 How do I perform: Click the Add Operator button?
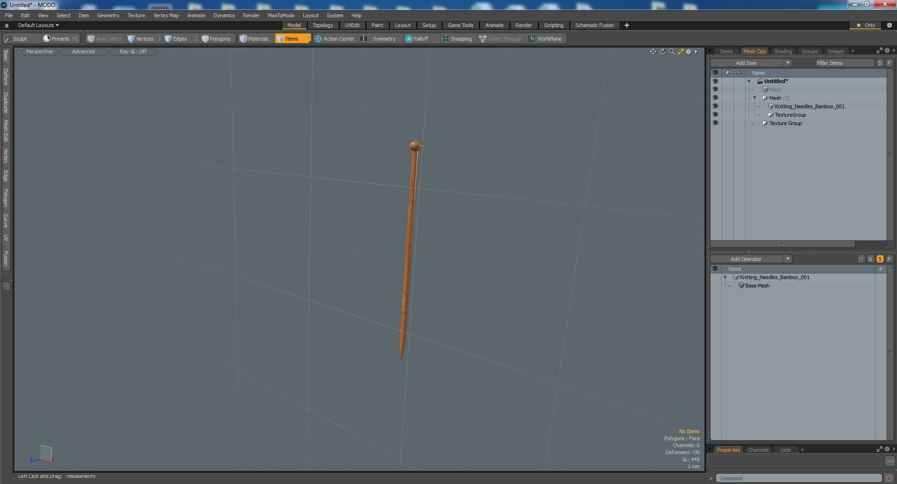(x=746, y=259)
